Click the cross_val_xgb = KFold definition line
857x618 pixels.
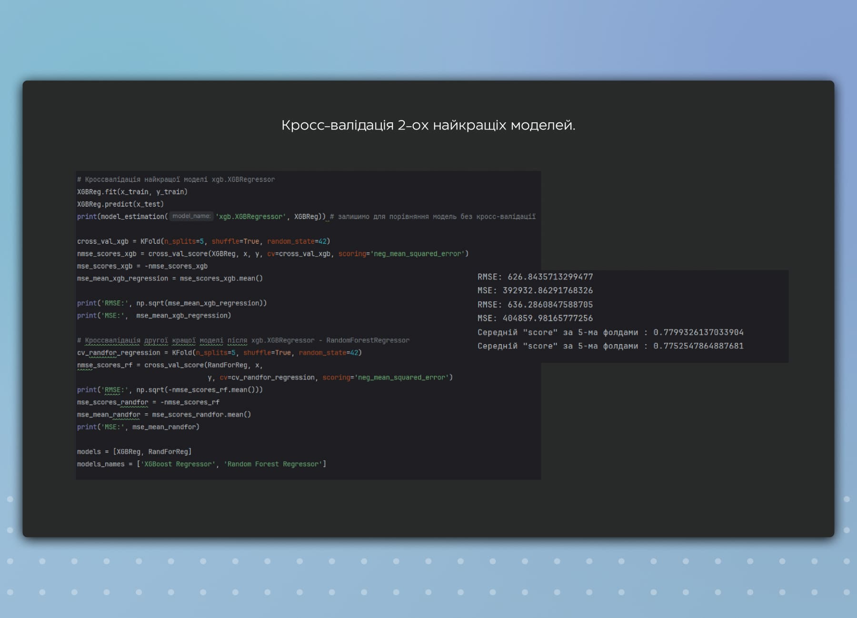(x=204, y=241)
